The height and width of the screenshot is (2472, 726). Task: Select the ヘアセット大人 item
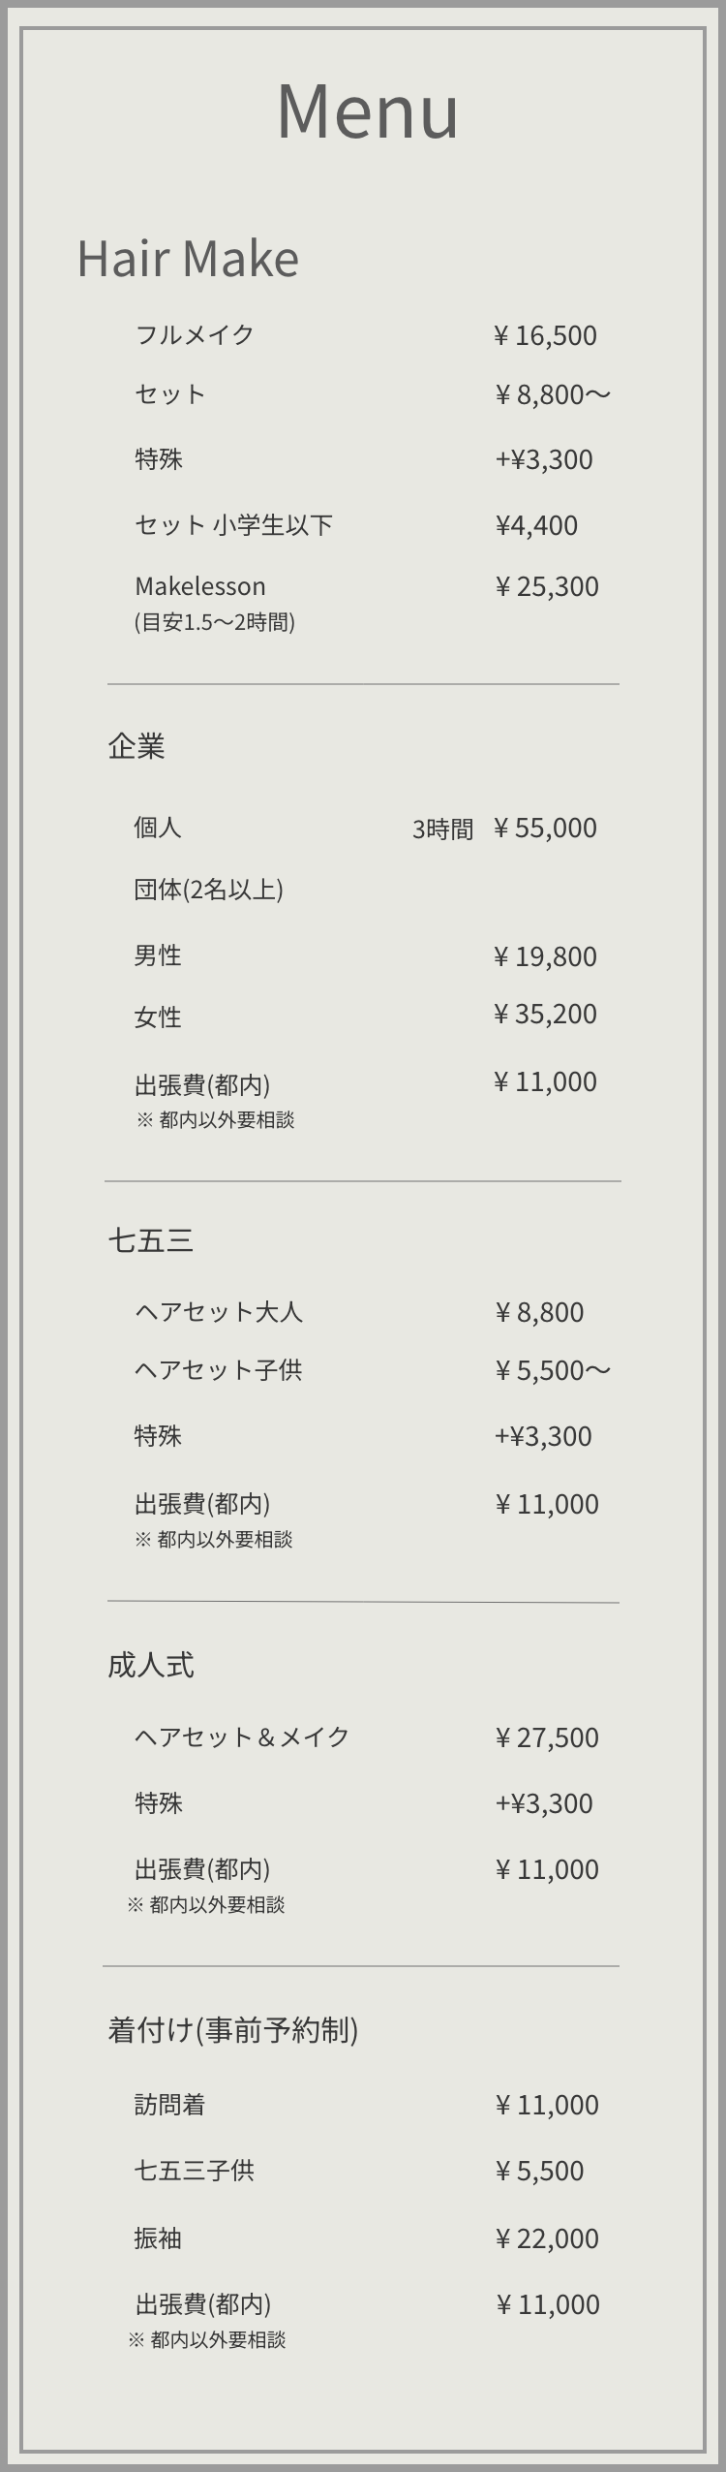(219, 1312)
